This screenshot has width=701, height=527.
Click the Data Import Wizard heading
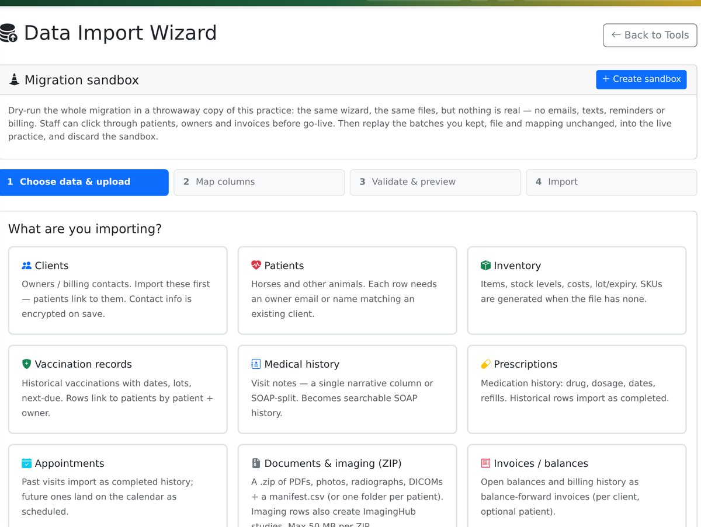[x=120, y=33]
